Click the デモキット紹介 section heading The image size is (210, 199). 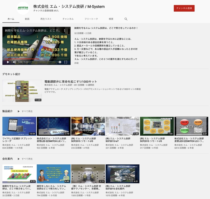pos(11,74)
